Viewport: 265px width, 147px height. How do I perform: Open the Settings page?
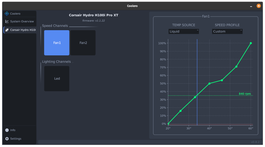[20, 139]
